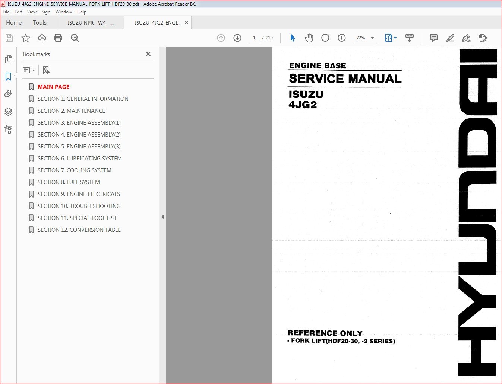The image size is (502, 384).
Task: Open the Page Thumbnails panel icon
Action: click(x=8, y=59)
